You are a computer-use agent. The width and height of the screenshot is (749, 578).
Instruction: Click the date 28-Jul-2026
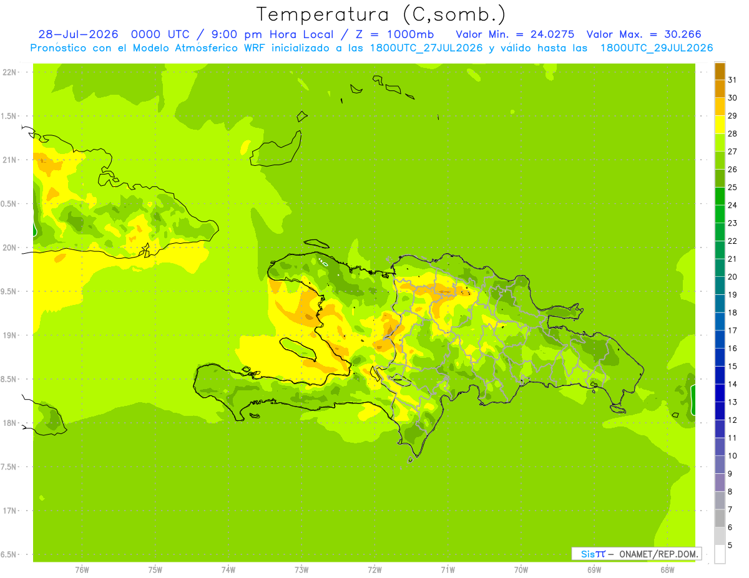click(78, 34)
